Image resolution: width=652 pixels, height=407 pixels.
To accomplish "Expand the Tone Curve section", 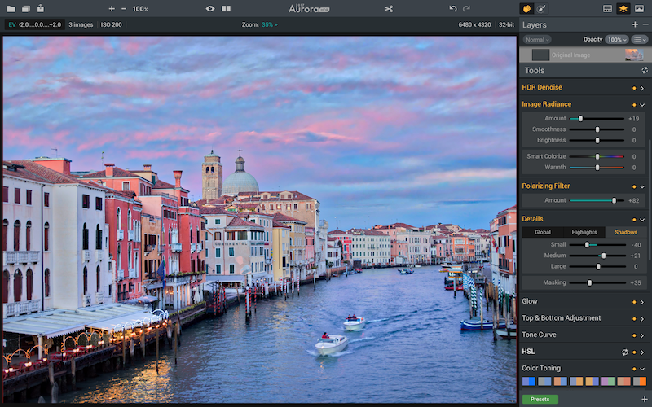I will click(x=642, y=335).
